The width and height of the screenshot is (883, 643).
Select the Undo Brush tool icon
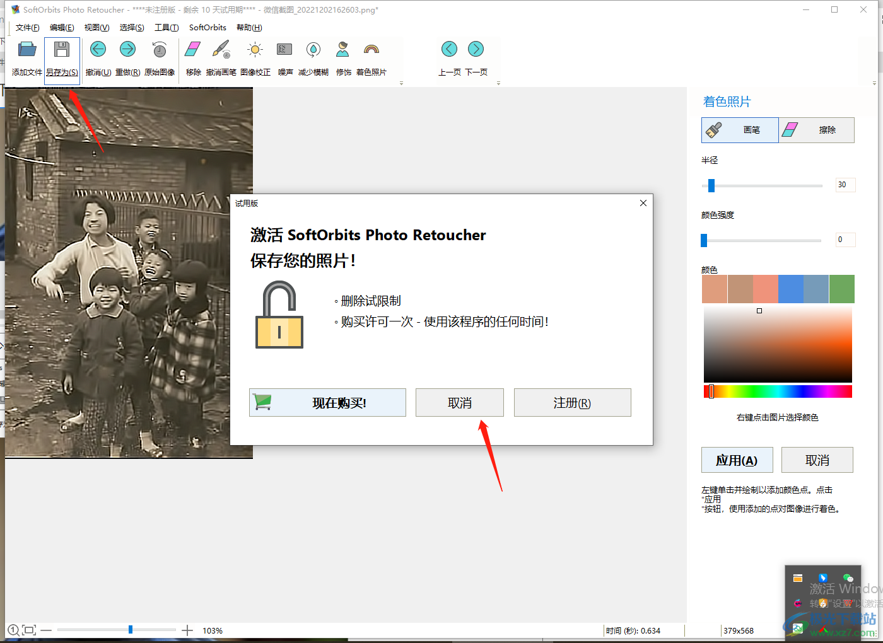pyautogui.click(x=221, y=49)
